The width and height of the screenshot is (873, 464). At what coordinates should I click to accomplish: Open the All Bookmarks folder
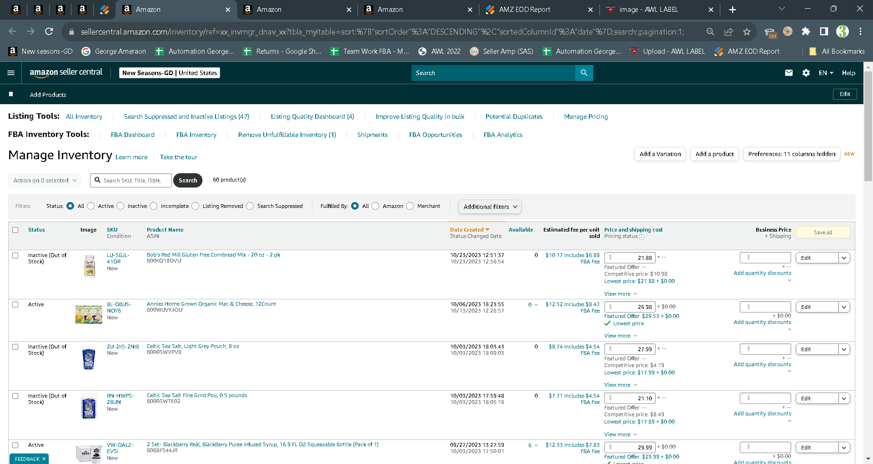837,51
